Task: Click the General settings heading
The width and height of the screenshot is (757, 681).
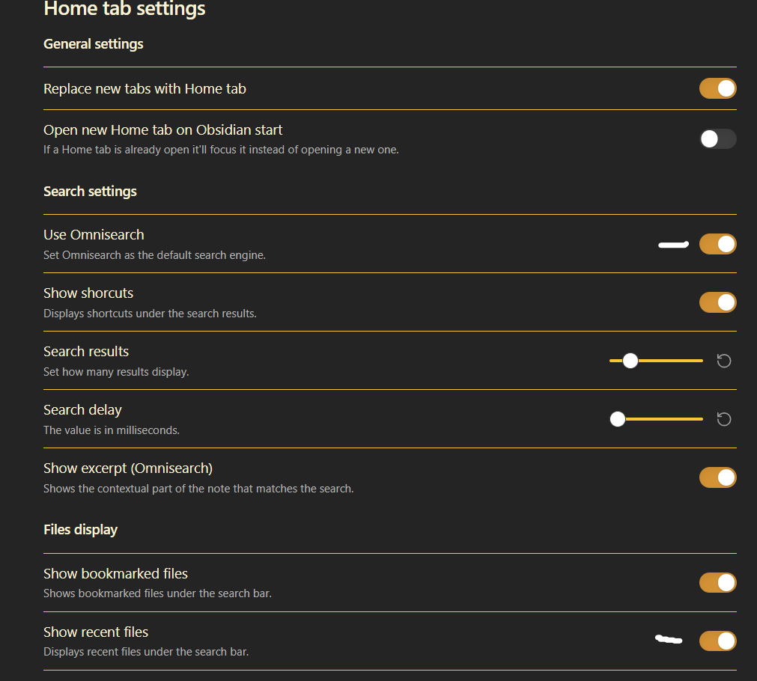Action: click(93, 44)
